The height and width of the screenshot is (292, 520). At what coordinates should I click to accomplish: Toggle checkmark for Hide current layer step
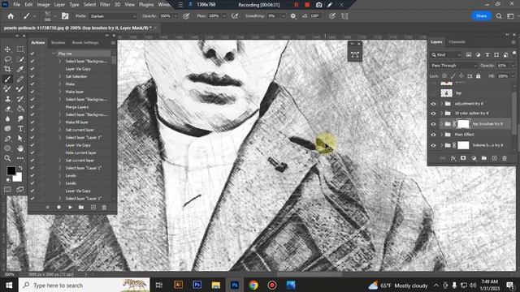(32, 152)
